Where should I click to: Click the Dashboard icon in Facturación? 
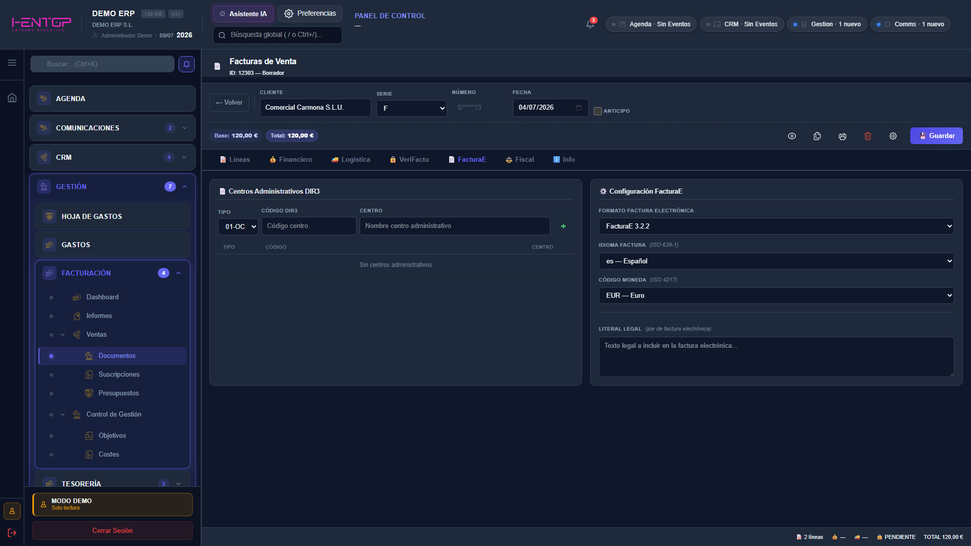coord(77,297)
